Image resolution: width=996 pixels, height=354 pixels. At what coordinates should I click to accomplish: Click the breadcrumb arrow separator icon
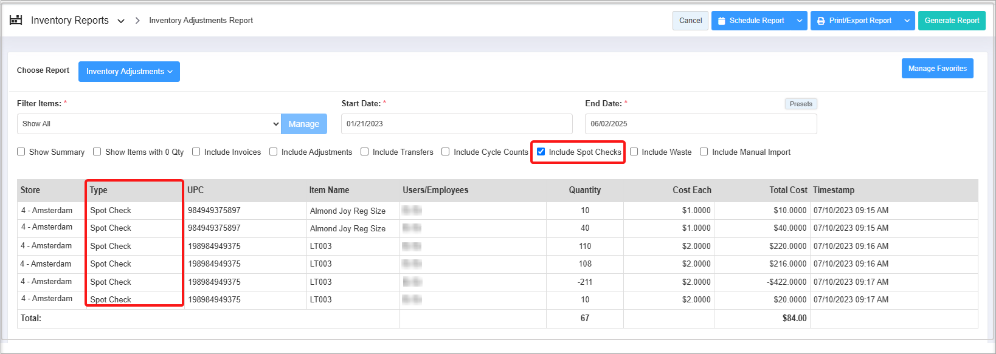click(137, 21)
